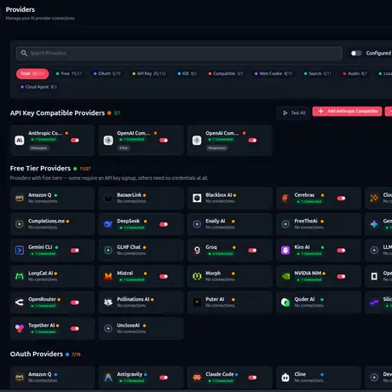Click the Morph provider logo
This screenshot has width=392, height=392.
(x=197, y=276)
